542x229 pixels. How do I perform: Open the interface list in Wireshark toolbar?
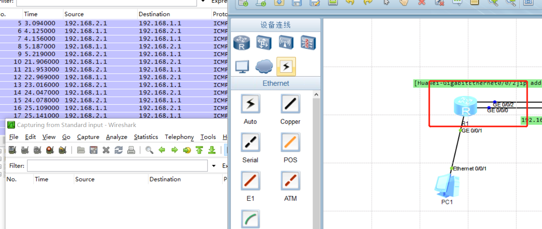[x=12, y=150]
